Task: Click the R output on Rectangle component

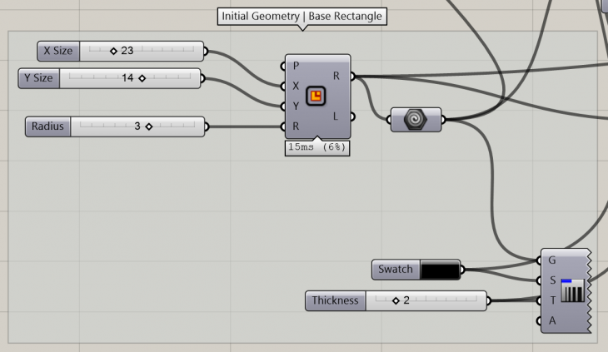Action: click(336, 76)
